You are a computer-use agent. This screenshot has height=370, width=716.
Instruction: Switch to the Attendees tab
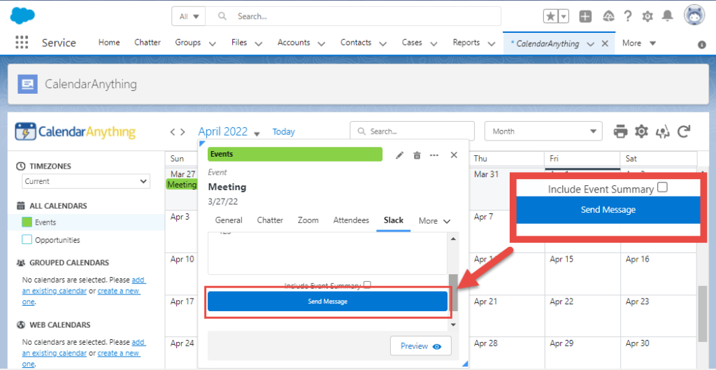point(351,220)
